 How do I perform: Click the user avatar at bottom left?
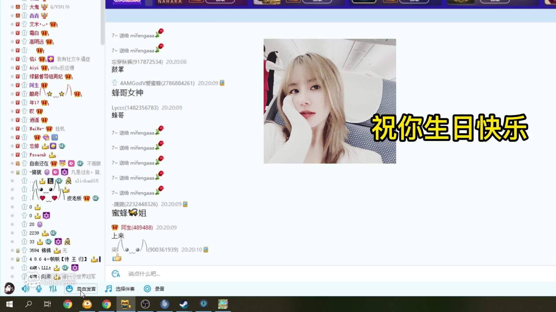9,288
